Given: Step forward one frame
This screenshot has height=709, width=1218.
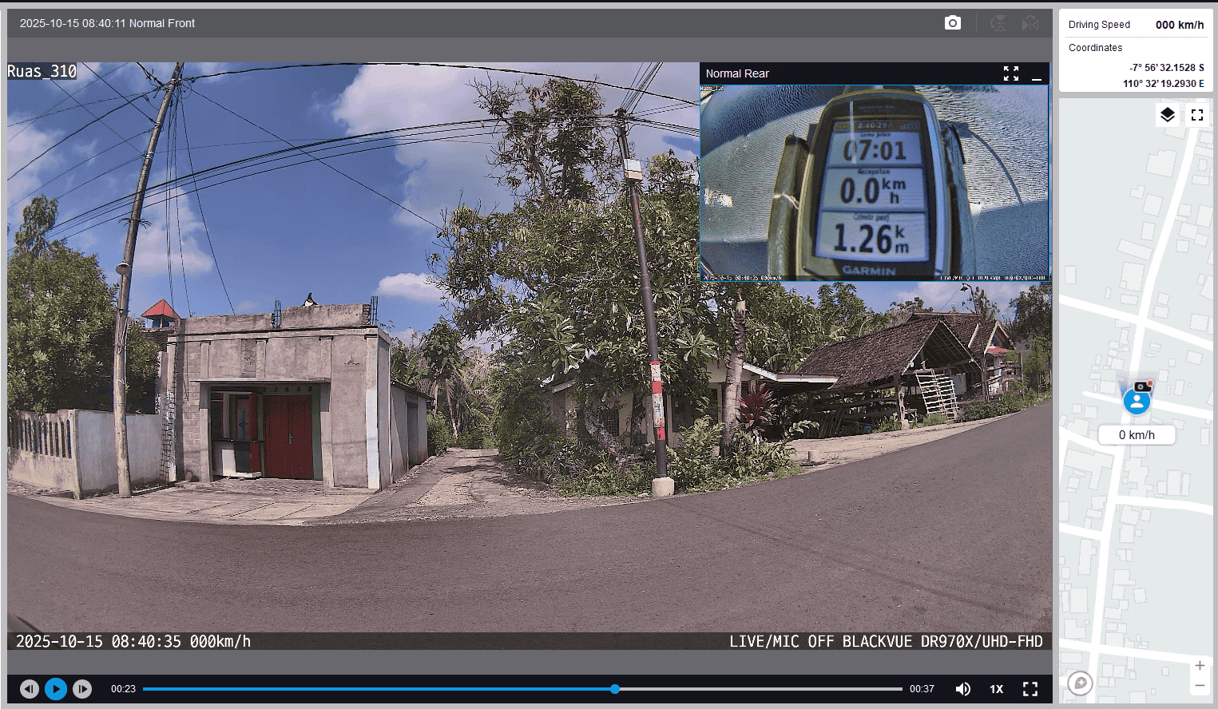Looking at the screenshot, I should [x=82, y=688].
